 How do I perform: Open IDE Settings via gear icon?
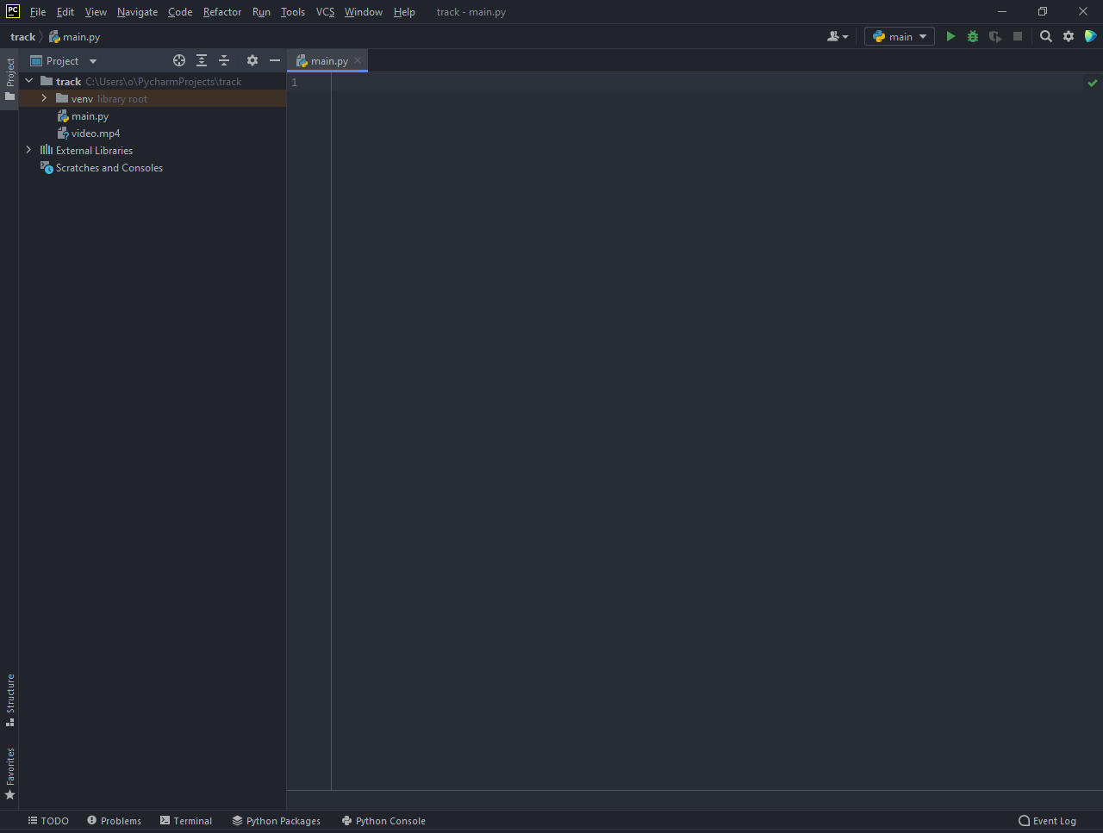(x=1069, y=36)
